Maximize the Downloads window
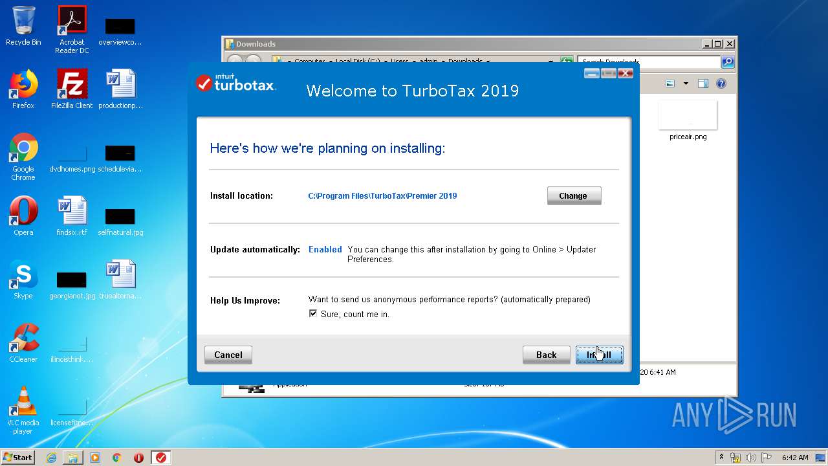828x466 pixels. pos(717,44)
